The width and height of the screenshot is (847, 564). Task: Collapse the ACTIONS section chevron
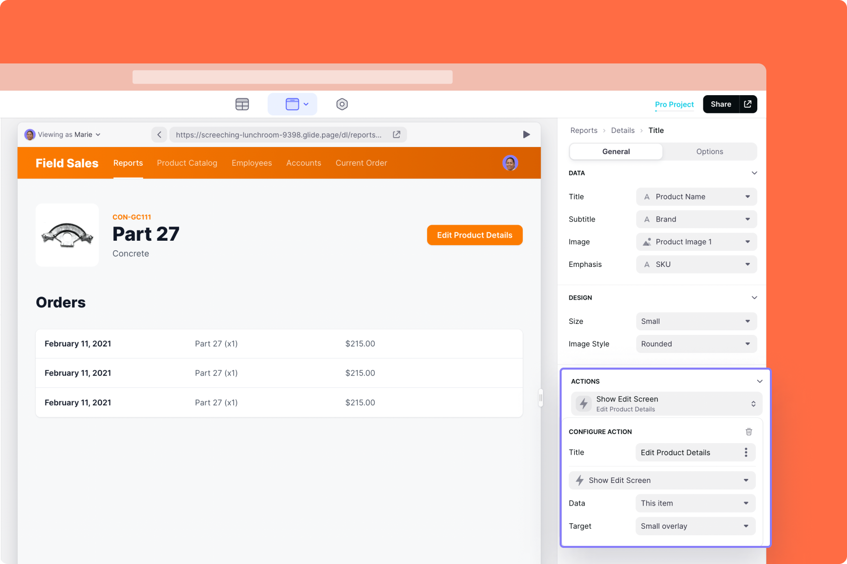pos(759,381)
